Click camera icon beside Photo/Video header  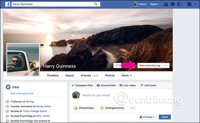(x=98, y=85)
